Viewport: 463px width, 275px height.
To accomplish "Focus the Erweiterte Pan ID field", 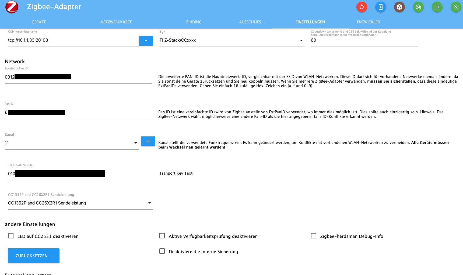I will pos(78,77).
